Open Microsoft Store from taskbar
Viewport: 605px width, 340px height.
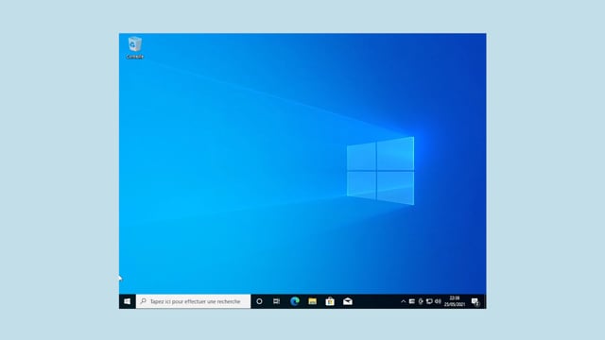click(x=330, y=301)
